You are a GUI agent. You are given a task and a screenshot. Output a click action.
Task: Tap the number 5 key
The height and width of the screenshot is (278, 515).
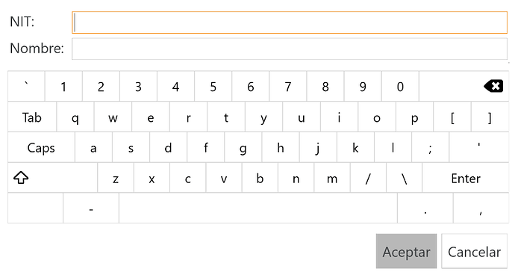click(213, 86)
